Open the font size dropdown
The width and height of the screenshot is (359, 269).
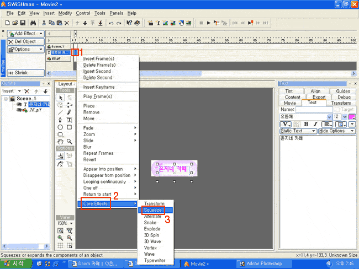click(x=345, y=117)
